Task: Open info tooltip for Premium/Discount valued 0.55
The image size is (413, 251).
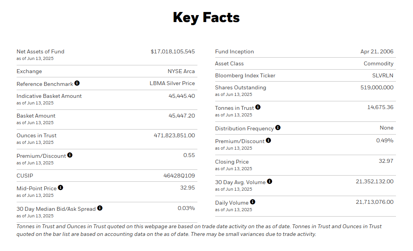Action: point(70,155)
